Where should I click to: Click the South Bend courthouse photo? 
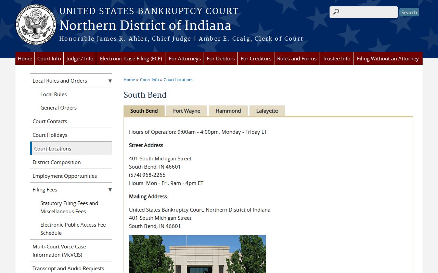[197, 254]
